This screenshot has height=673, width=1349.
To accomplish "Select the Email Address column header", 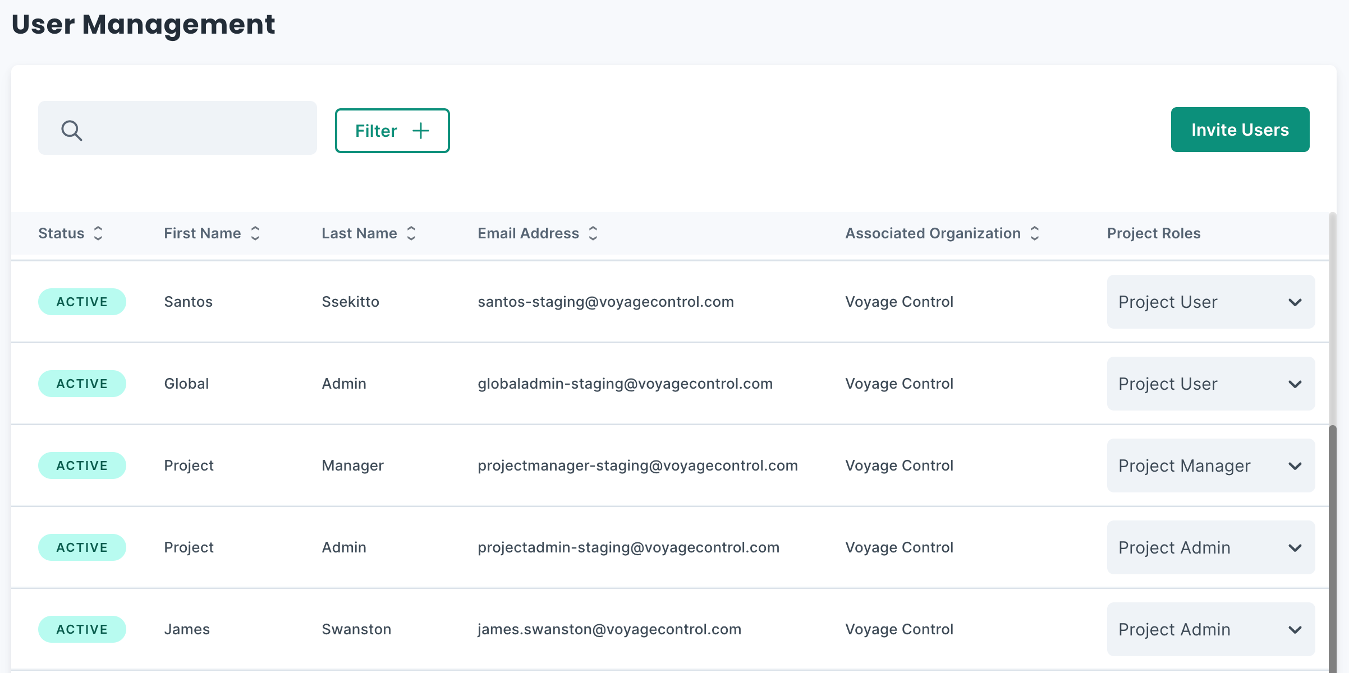I will coord(528,233).
